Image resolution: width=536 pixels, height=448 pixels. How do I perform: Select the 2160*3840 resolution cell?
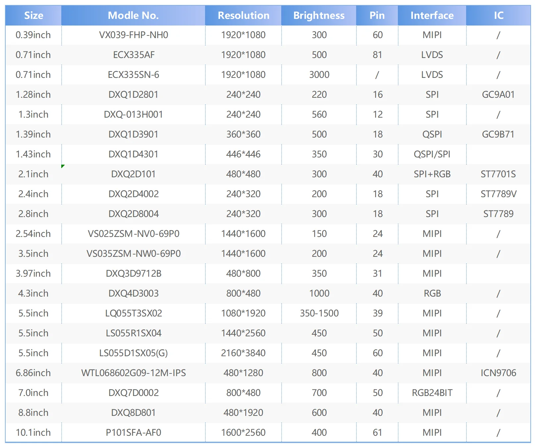click(x=243, y=353)
